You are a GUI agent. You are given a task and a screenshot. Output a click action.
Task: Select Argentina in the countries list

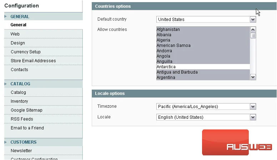pyautogui.click(x=203, y=78)
